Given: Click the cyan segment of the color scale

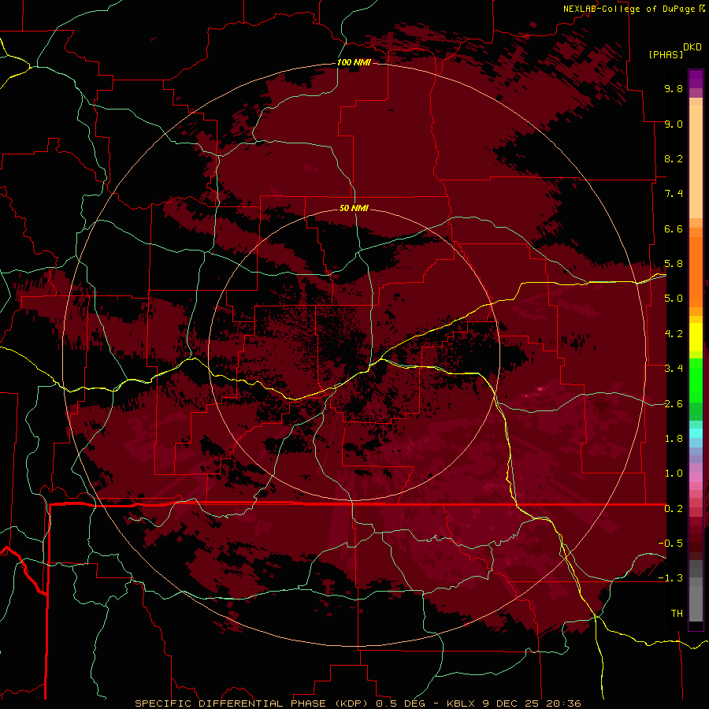Looking at the screenshot, I should [696, 433].
